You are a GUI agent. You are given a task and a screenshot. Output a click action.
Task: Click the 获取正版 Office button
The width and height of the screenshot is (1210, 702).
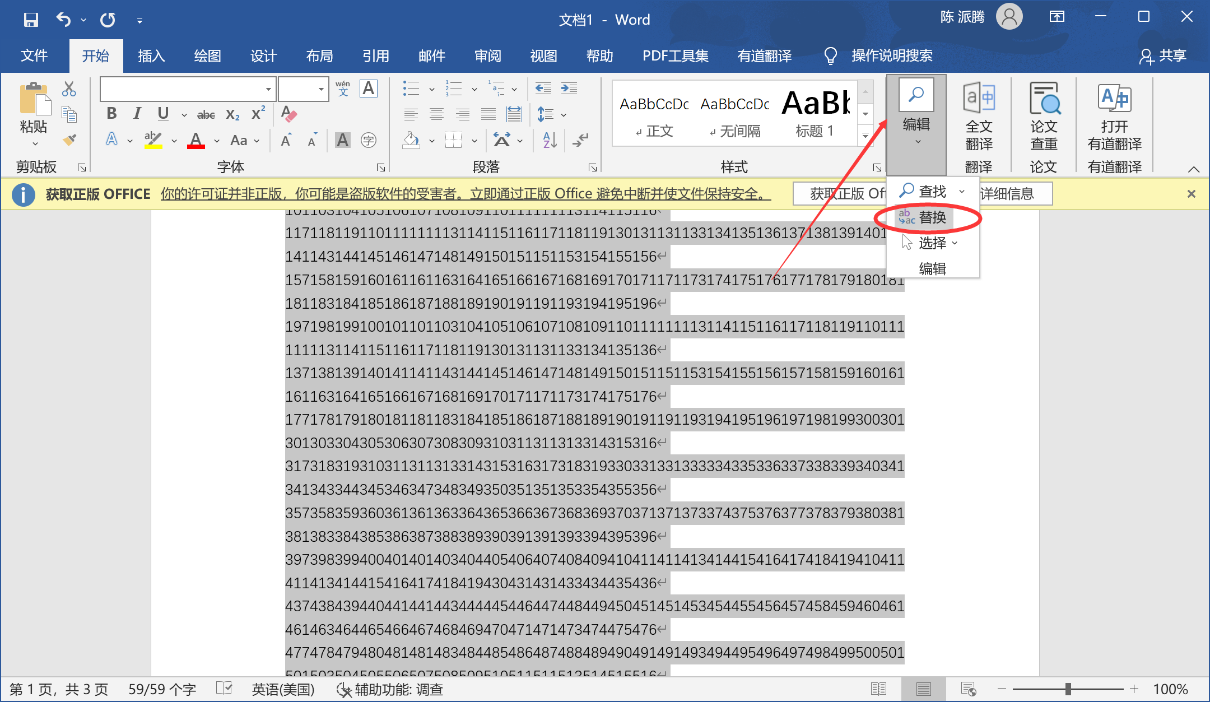[839, 194]
